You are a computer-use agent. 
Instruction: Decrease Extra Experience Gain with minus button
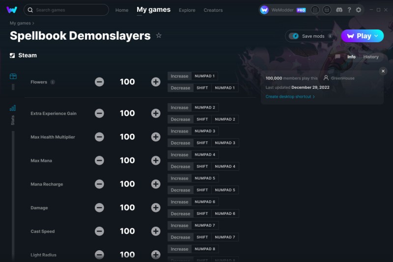click(x=99, y=113)
